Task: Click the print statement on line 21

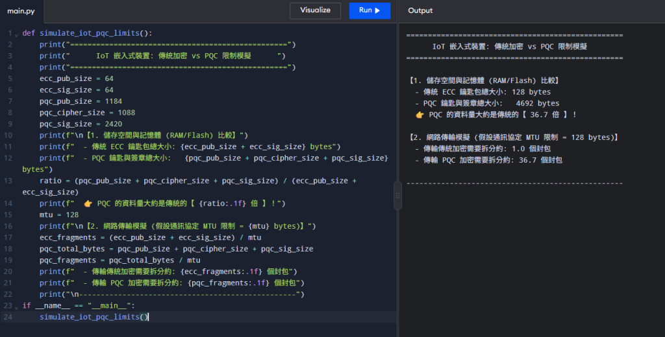Action: pos(171,283)
